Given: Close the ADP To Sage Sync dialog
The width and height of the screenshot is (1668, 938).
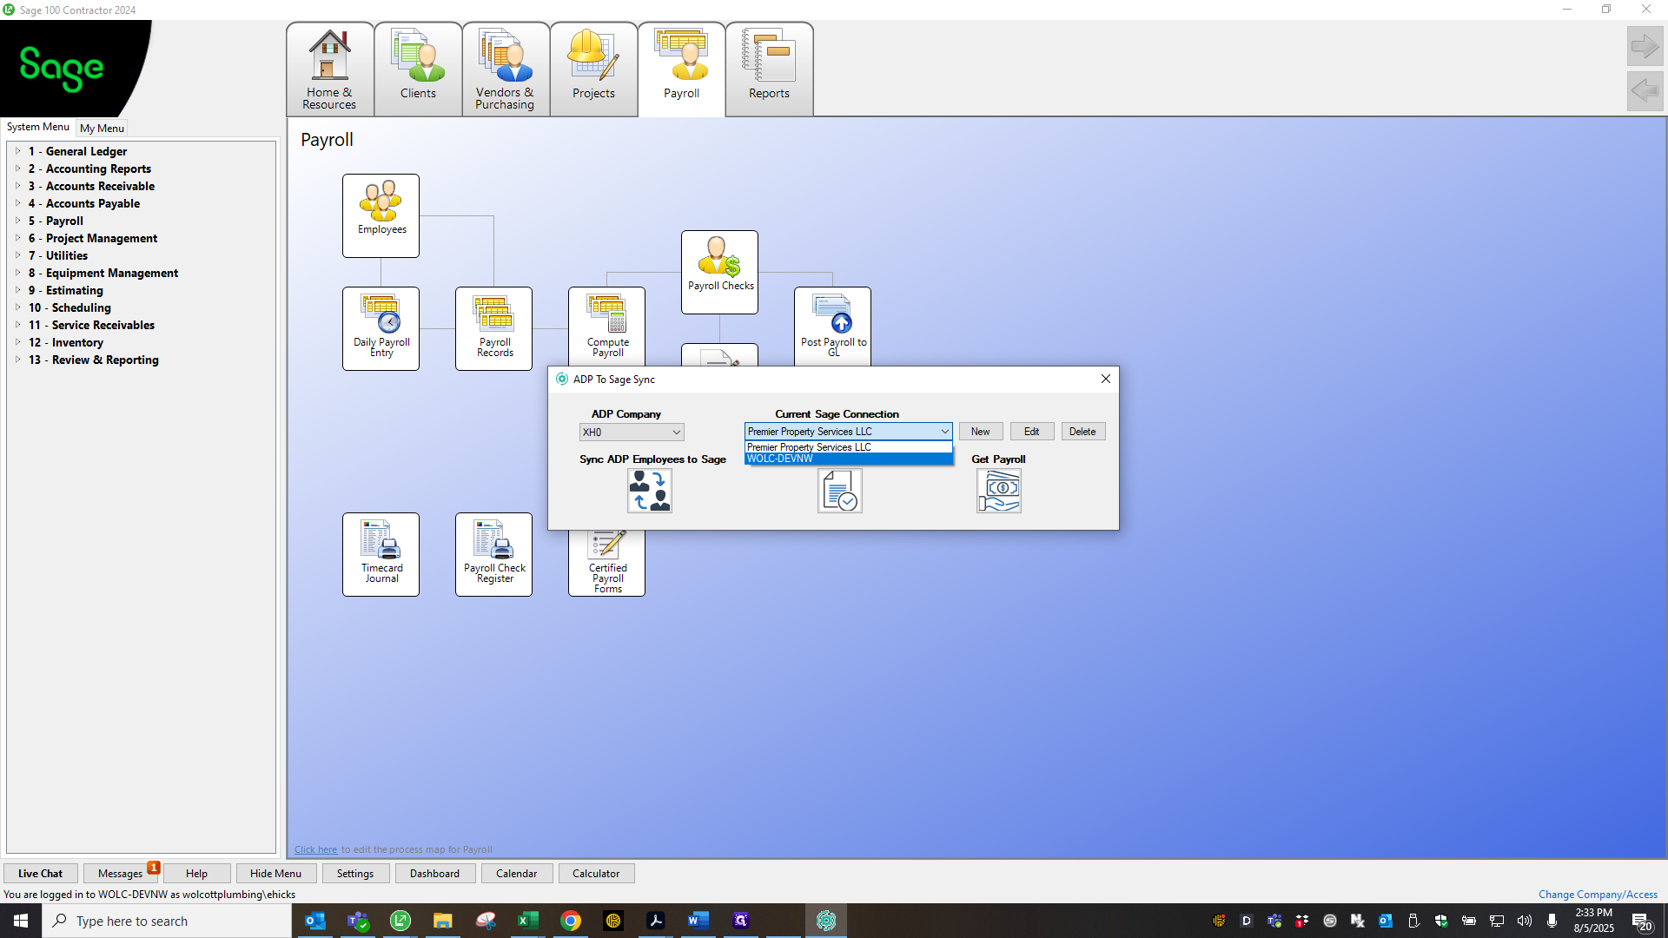Looking at the screenshot, I should (x=1105, y=379).
